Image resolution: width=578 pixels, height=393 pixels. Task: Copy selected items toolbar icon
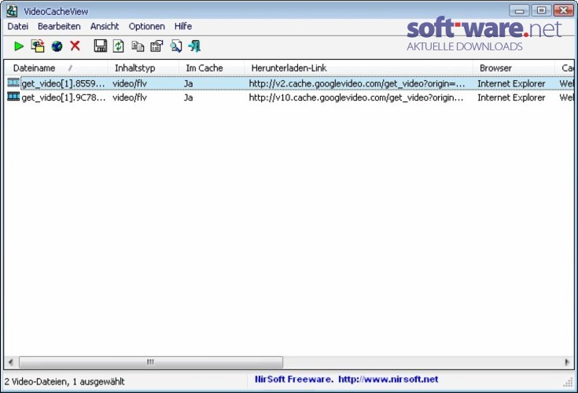(138, 46)
